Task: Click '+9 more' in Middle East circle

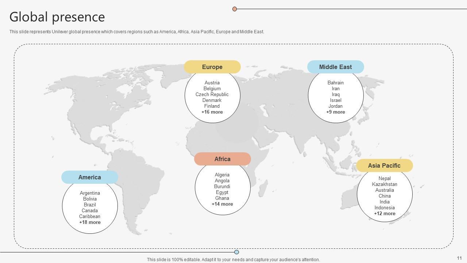Action: coord(335,112)
